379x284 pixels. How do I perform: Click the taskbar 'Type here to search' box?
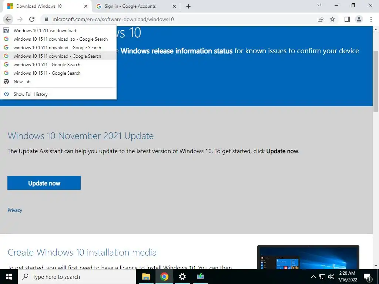[x=77, y=277]
